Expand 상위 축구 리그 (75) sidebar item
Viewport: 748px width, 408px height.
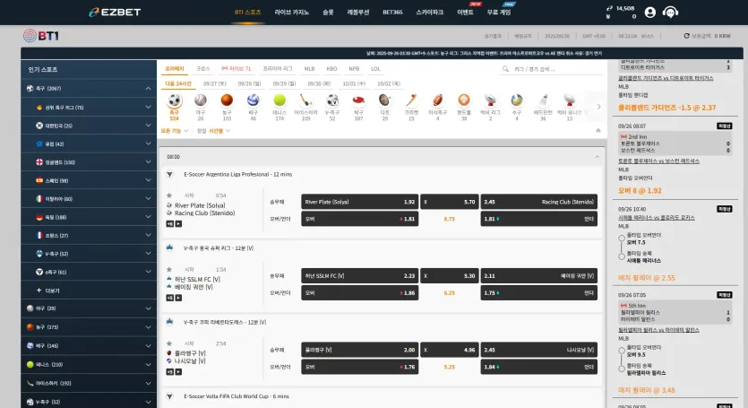(x=148, y=107)
